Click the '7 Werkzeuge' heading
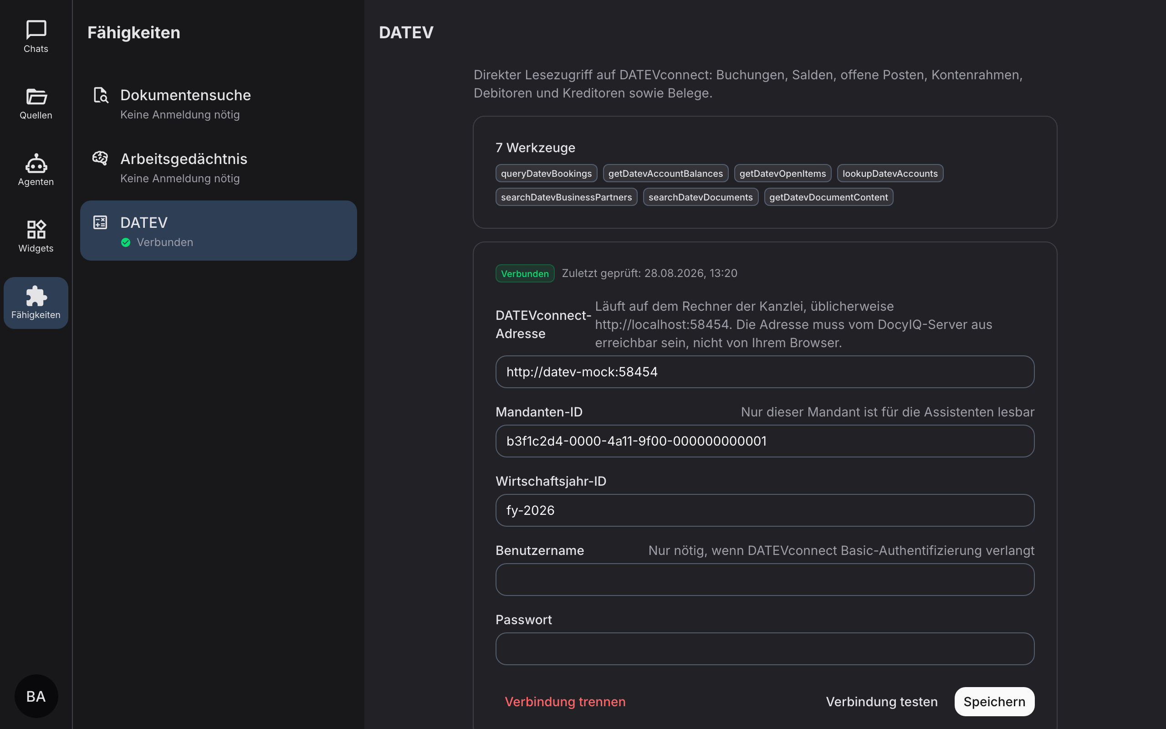The height and width of the screenshot is (729, 1166). click(x=535, y=148)
